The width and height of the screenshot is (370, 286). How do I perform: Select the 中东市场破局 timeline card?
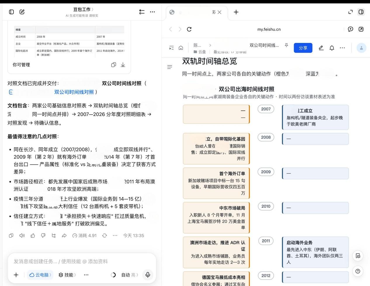pos(216,217)
